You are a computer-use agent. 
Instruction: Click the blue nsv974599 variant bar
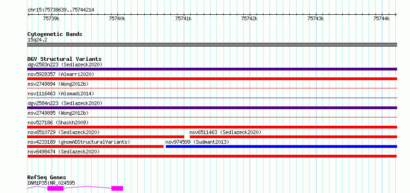coord(281,146)
